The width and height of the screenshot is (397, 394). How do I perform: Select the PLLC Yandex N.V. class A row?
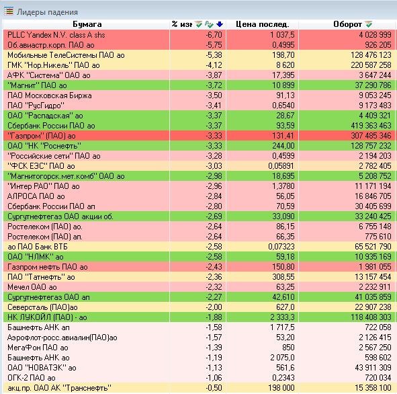(199, 35)
